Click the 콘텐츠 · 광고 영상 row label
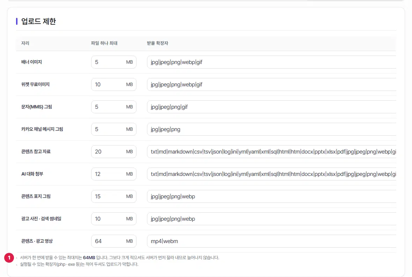Viewport: 412px width, 277px height. pos(37,241)
